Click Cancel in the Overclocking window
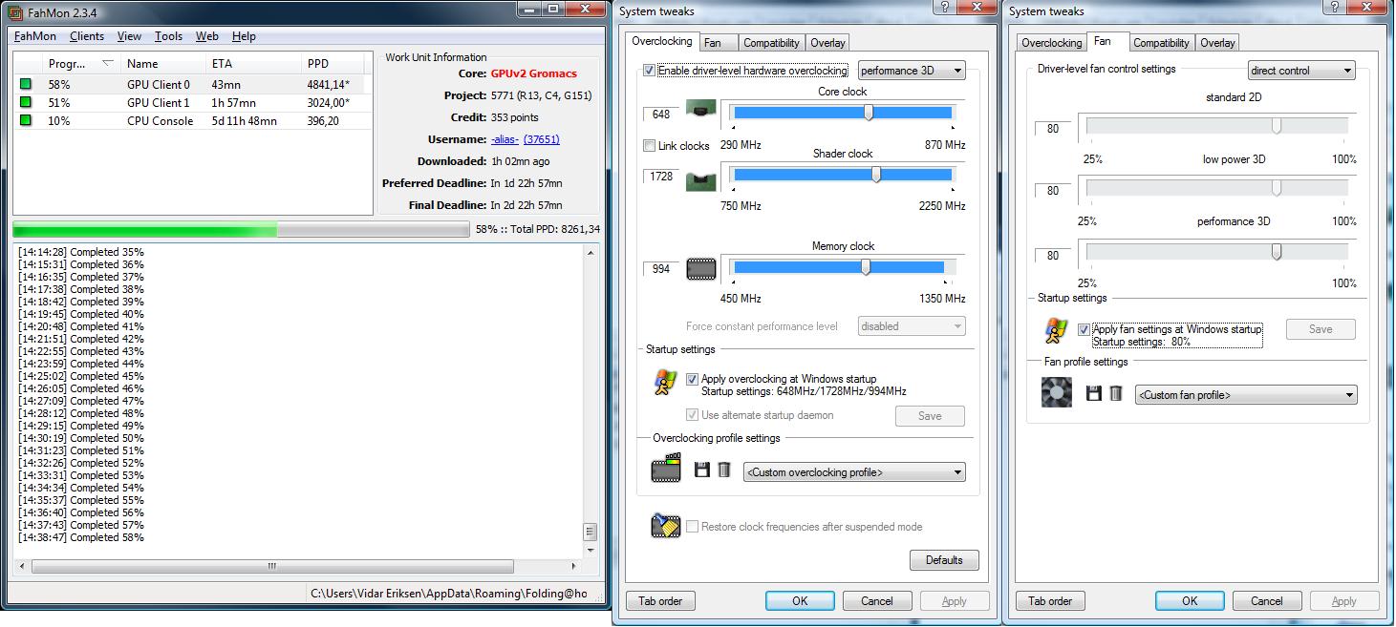1396x627 pixels. point(876,601)
